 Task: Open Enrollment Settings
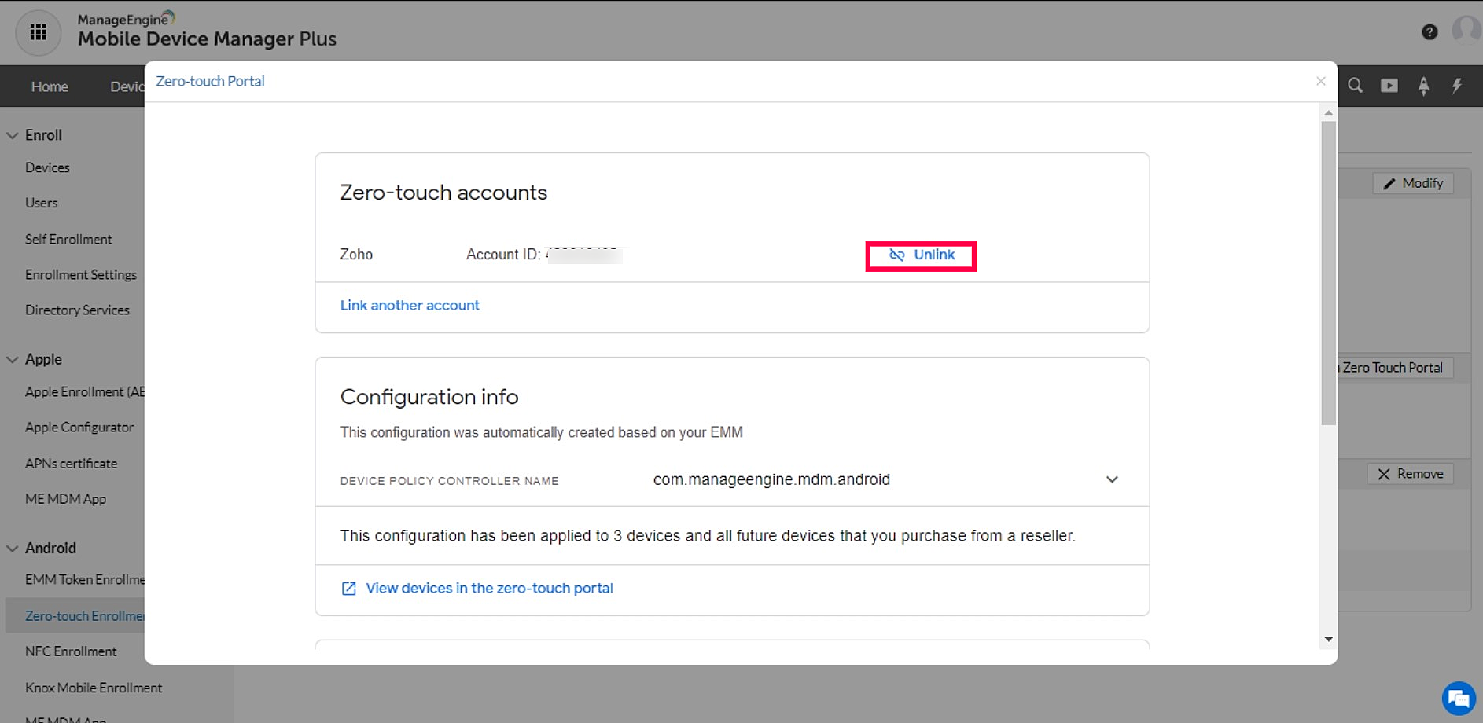[x=81, y=275]
